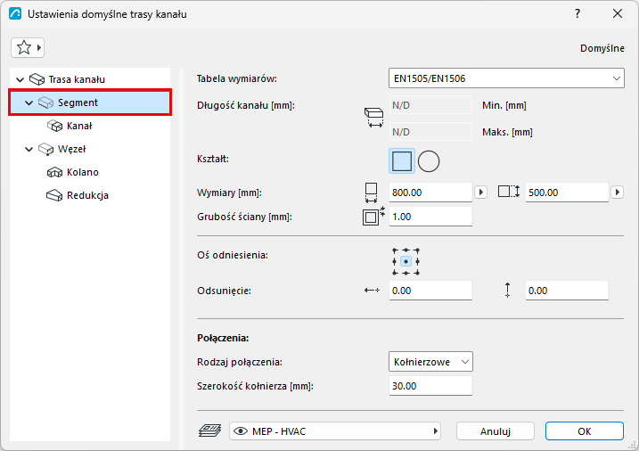
Task: Click the wall thickness icon
Action: [x=373, y=217]
